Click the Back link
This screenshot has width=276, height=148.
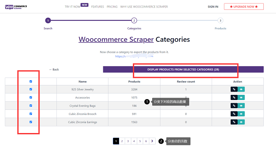tap(54, 69)
